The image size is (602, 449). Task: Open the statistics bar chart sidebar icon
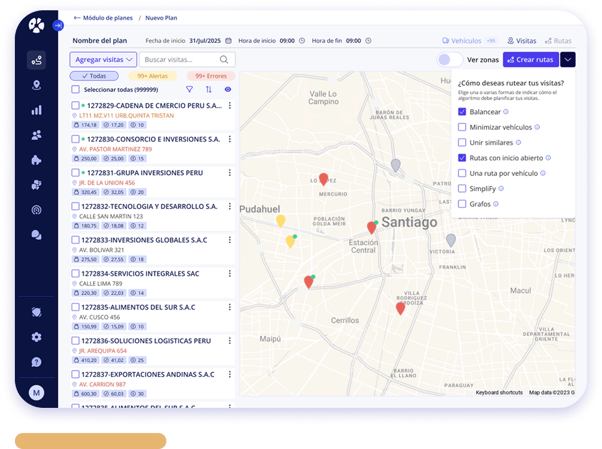[37, 110]
